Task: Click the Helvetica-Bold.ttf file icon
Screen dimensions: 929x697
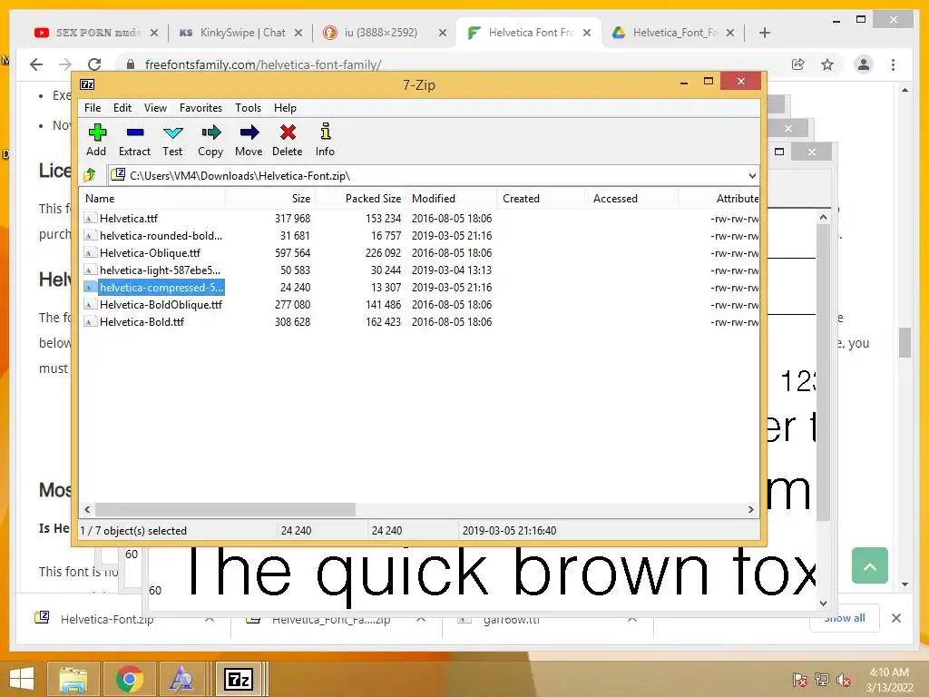Action: click(x=90, y=321)
